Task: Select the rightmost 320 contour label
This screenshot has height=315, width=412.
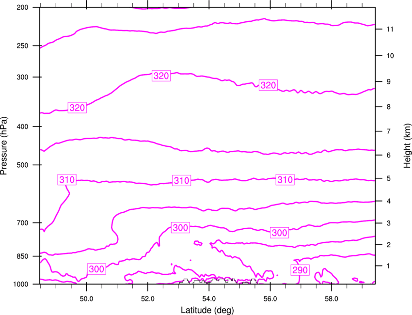Action: 268,85
